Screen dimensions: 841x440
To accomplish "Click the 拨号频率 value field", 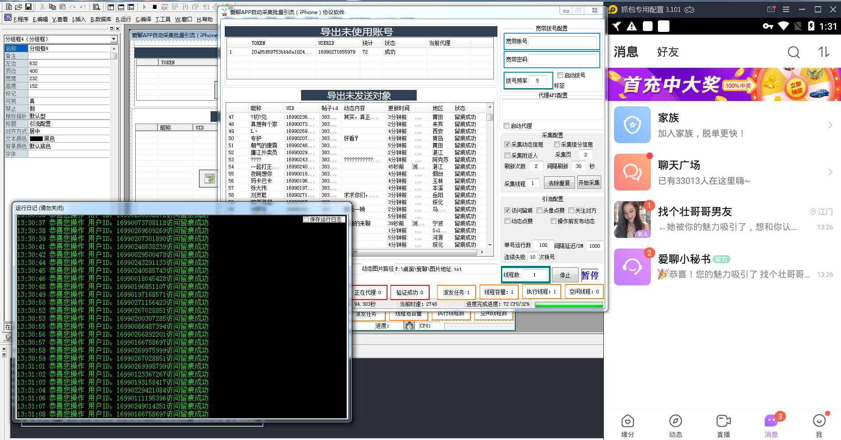I will 539,81.
